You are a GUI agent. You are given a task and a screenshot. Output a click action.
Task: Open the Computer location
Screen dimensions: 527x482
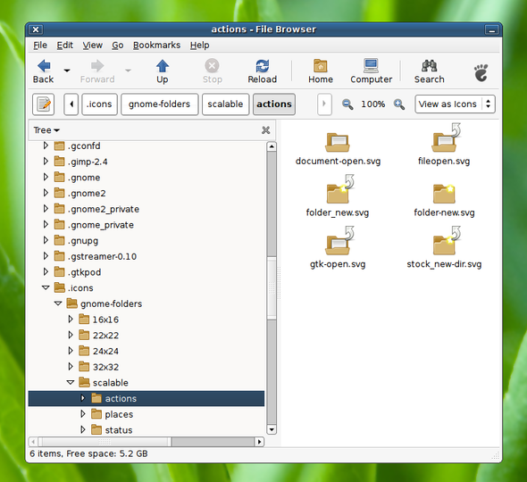(371, 71)
